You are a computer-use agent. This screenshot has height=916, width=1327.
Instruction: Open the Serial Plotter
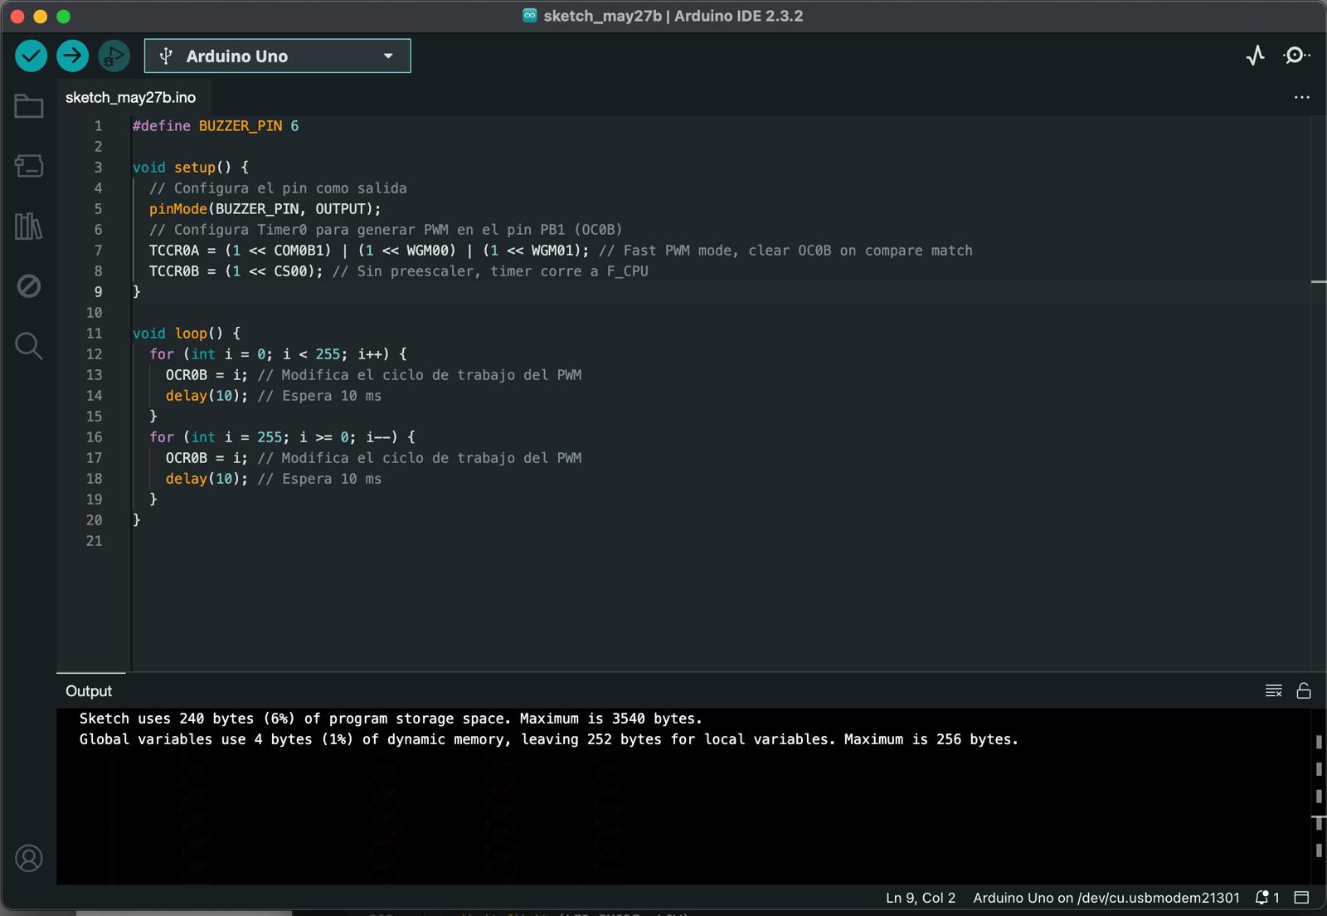click(1256, 56)
